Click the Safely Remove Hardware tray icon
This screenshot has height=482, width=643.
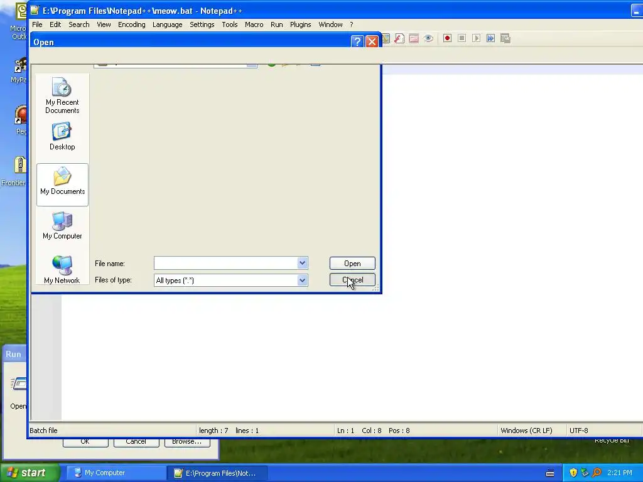pyautogui.click(x=585, y=473)
